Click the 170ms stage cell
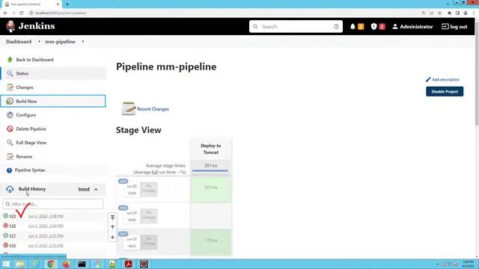 (210, 242)
